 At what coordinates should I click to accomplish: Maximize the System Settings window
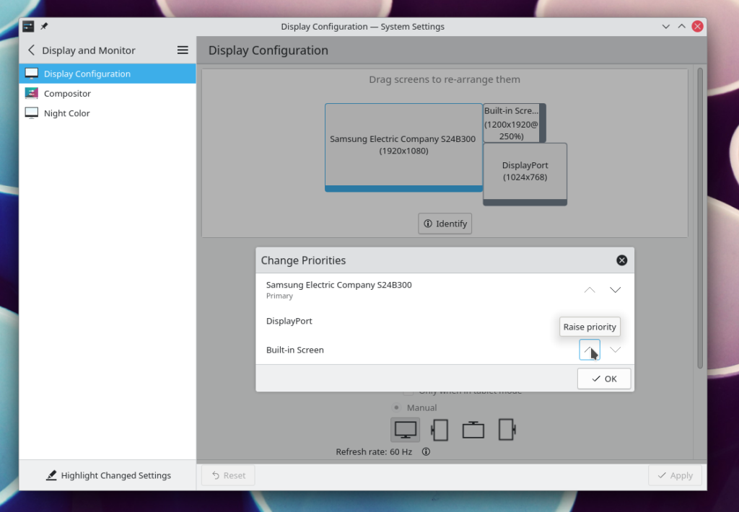click(x=681, y=27)
